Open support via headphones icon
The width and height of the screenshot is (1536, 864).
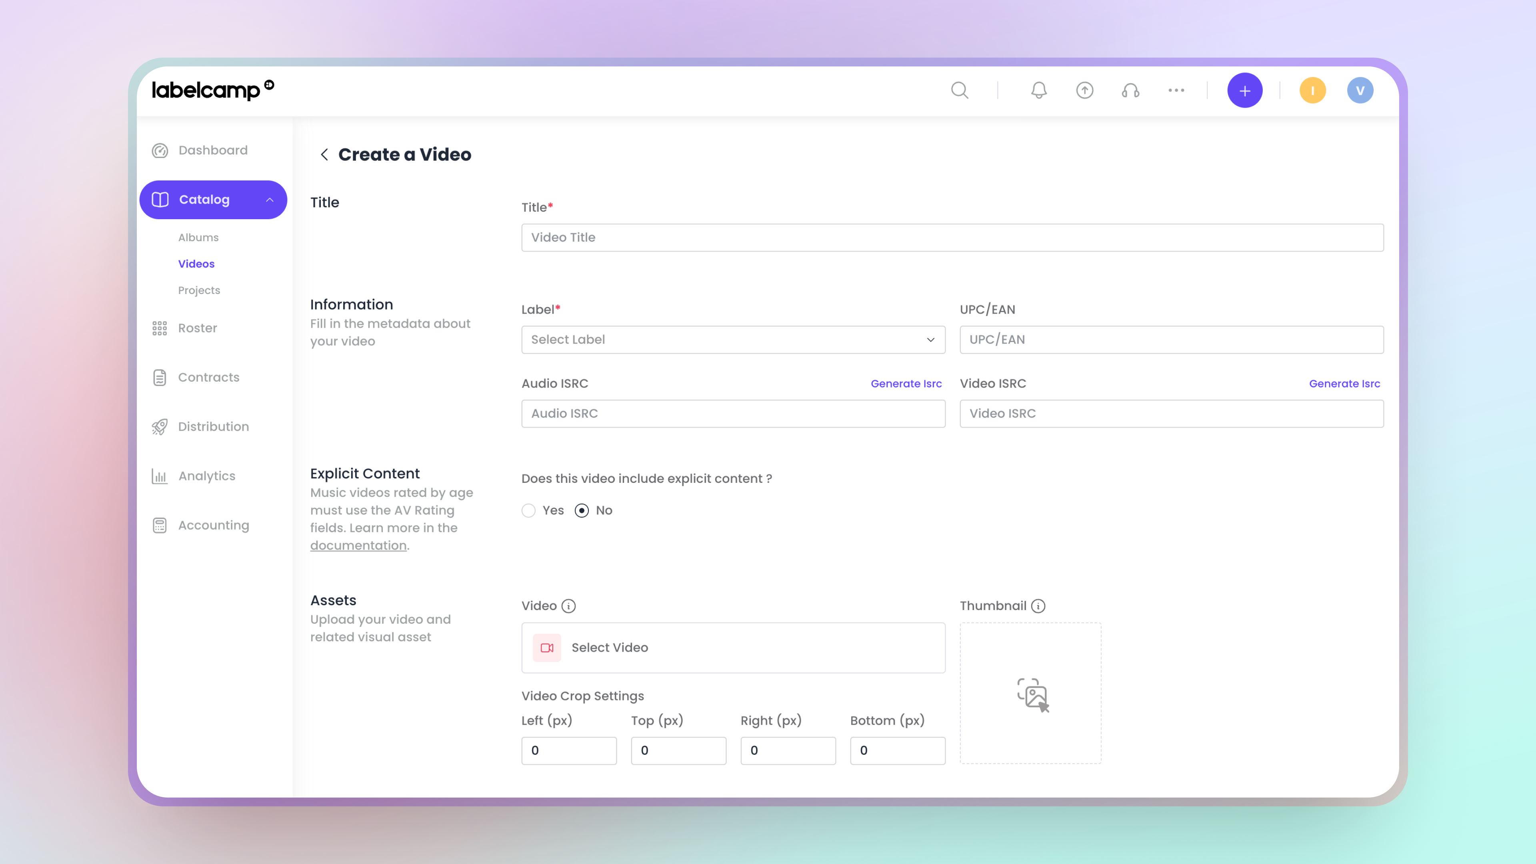(x=1130, y=91)
